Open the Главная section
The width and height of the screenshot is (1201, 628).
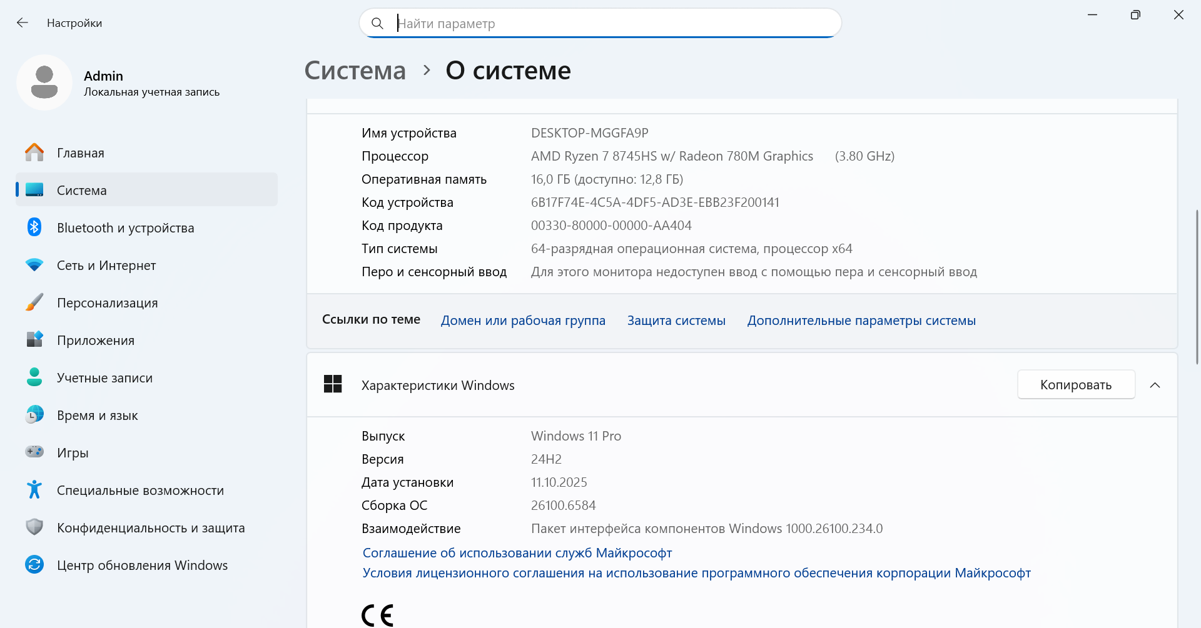coord(147,152)
